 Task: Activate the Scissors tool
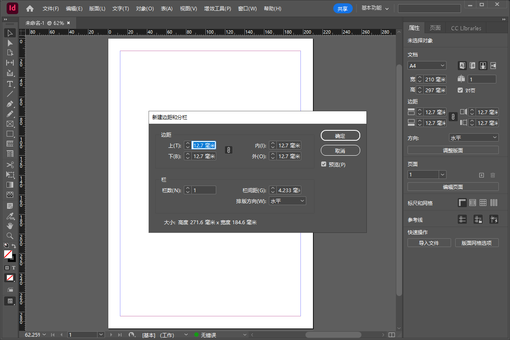[10, 164]
